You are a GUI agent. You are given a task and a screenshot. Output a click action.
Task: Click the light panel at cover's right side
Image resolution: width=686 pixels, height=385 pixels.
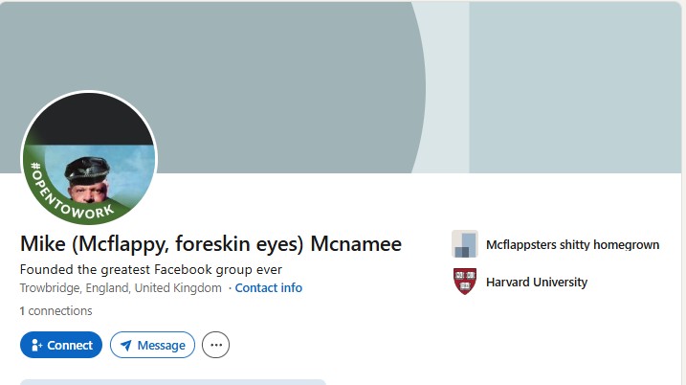click(574, 86)
